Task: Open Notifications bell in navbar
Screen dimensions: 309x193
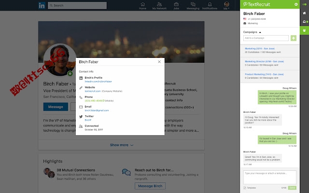Action: [x=210, y=6]
